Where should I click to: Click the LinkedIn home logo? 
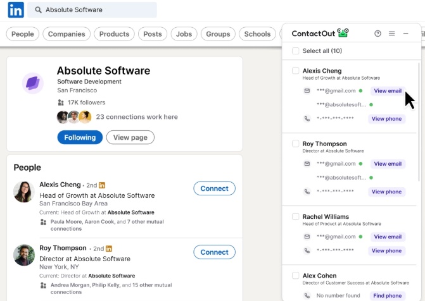point(16,9)
